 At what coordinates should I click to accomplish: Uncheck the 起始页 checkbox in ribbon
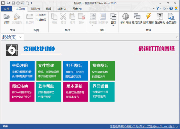point(37,20)
